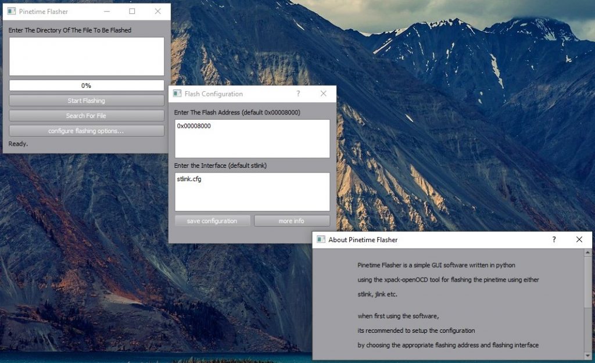Minimize the Pinetime Flasher window
Viewport: 595px width, 363px height.
(x=106, y=12)
